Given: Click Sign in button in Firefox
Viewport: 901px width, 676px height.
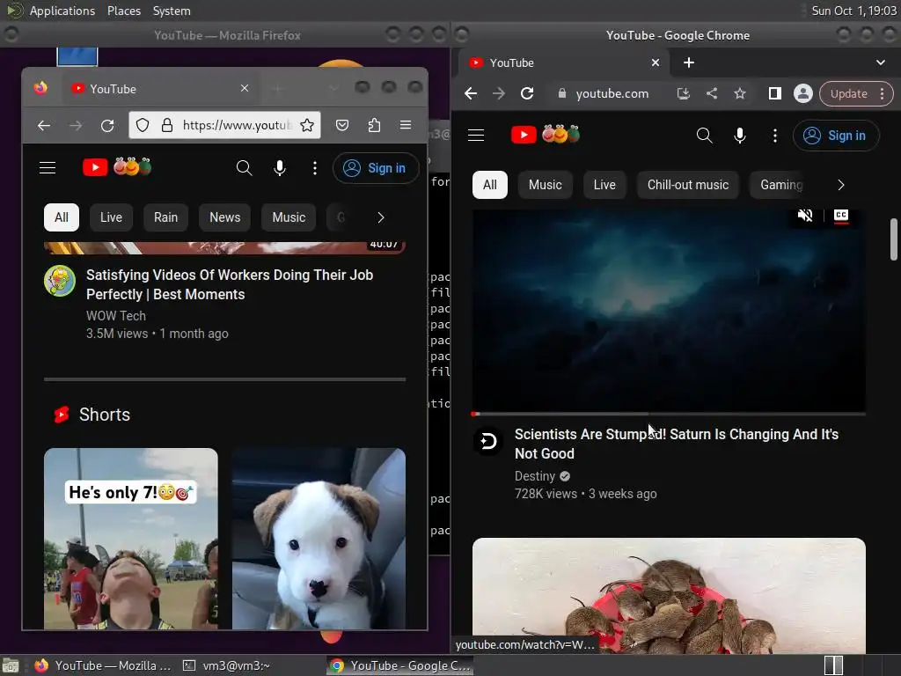Looking at the screenshot, I should [376, 168].
